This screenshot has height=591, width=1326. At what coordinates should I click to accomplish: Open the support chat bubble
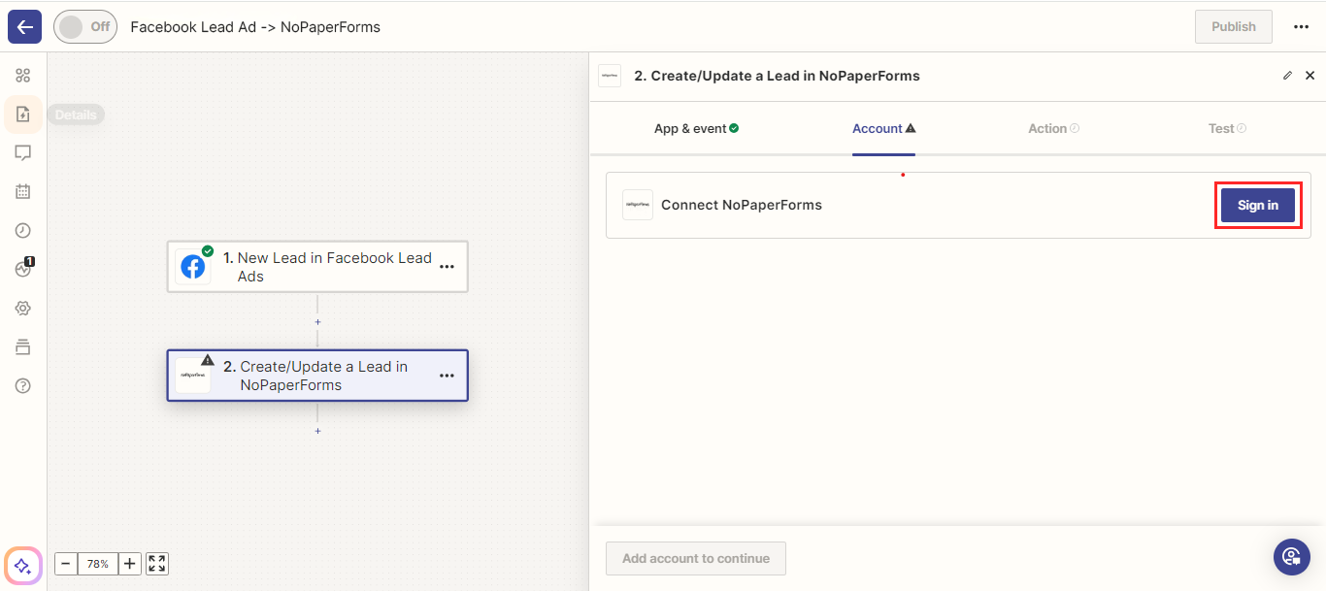(x=1292, y=557)
